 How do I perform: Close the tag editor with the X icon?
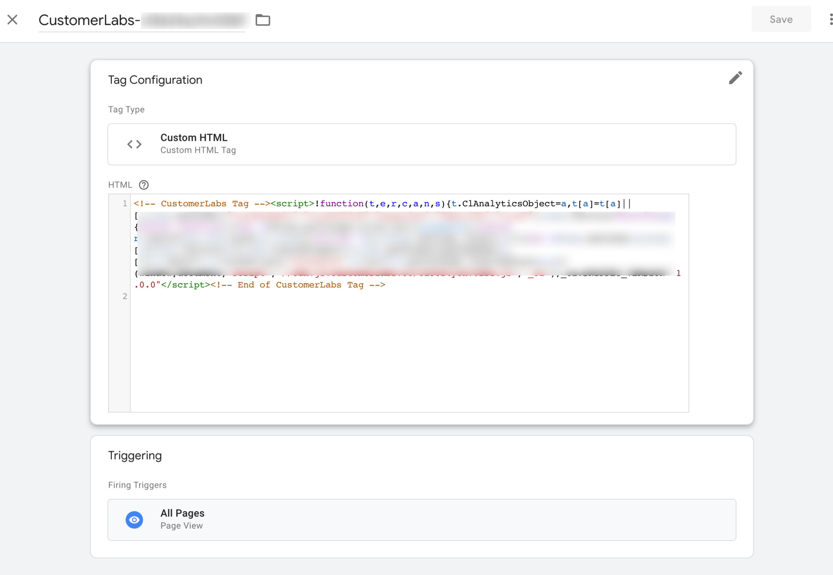coord(13,19)
